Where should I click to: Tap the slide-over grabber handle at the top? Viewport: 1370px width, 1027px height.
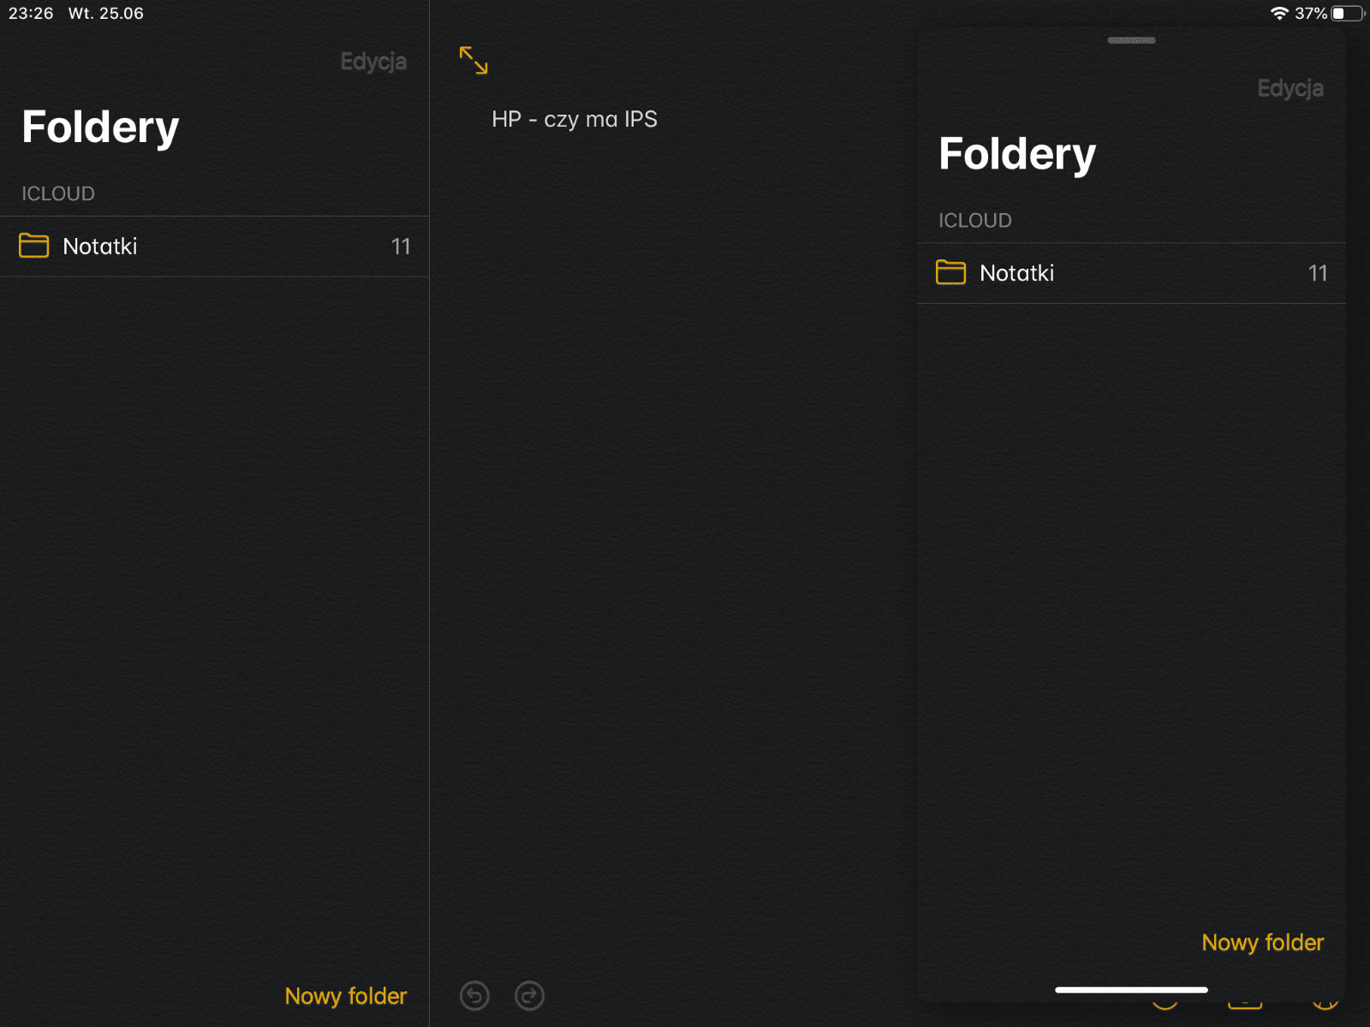tap(1131, 40)
